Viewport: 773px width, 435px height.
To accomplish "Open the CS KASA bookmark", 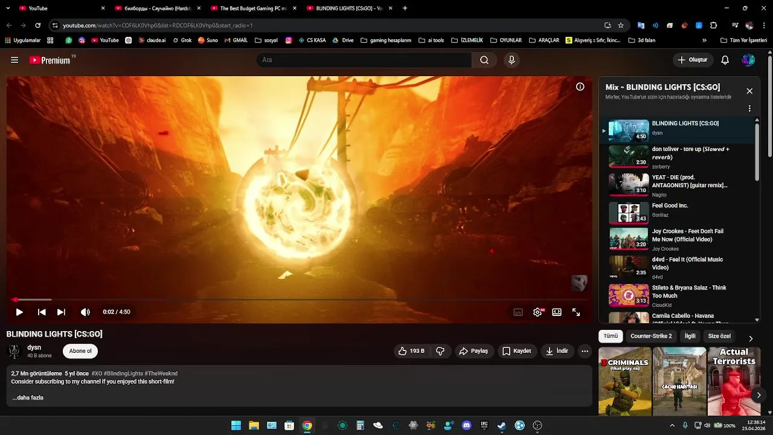I will pyautogui.click(x=312, y=40).
